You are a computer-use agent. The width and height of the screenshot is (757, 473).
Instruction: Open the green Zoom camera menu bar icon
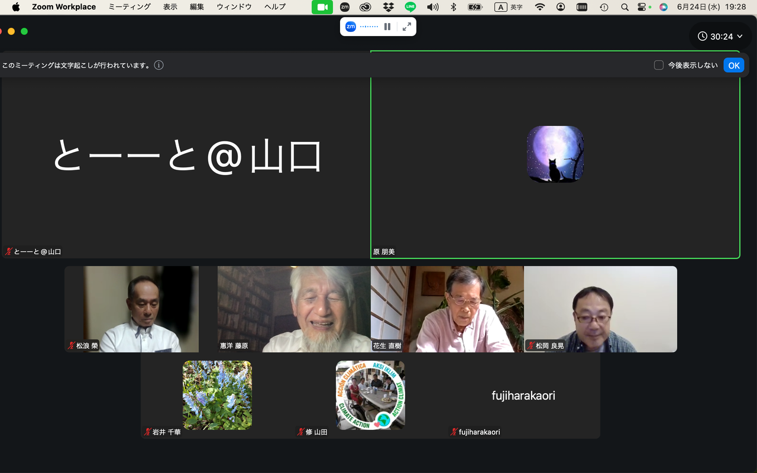[x=322, y=7]
